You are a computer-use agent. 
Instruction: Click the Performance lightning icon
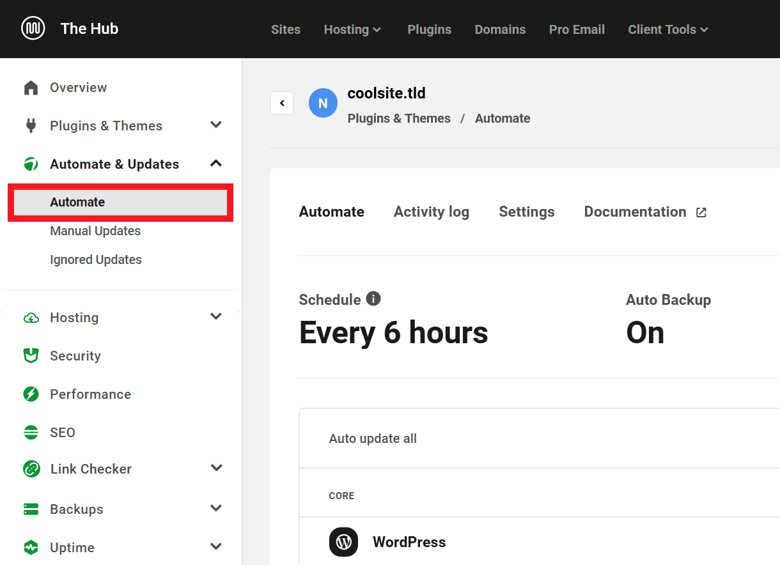[31, 394]
